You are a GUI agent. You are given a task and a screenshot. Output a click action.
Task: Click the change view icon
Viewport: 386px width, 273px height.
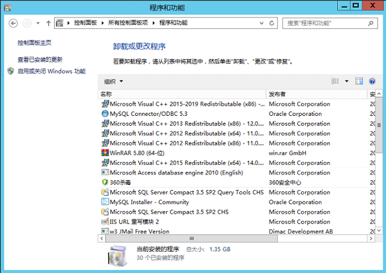click(335, 81)
